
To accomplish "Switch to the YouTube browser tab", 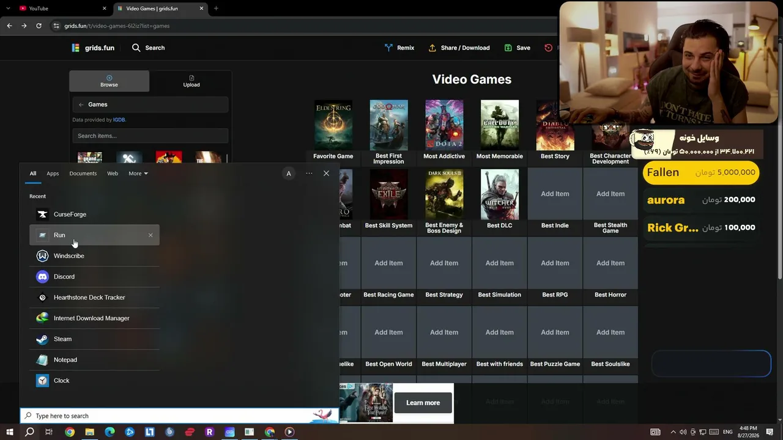I will [61, 9].
